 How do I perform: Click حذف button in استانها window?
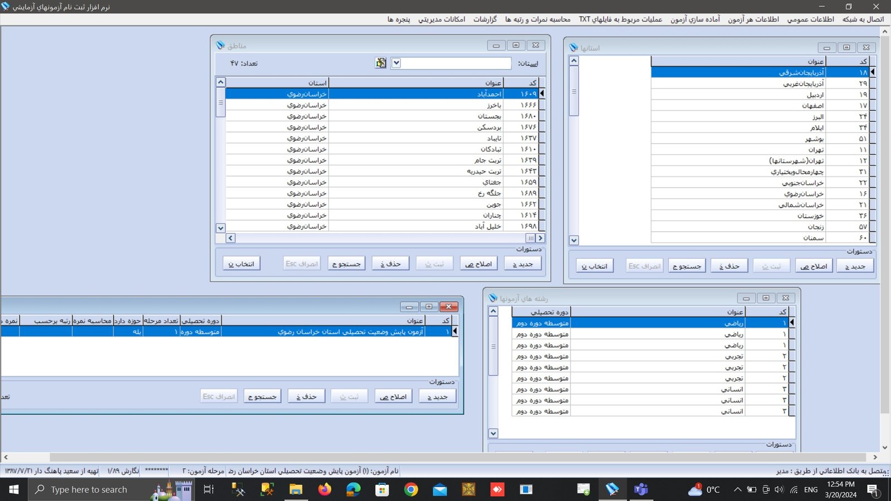(x=729, y=266)
